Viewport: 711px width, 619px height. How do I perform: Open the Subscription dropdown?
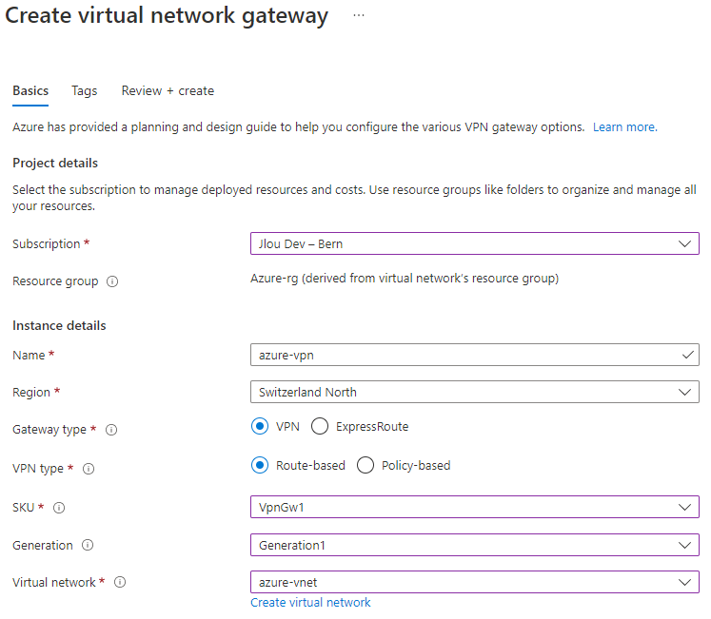coord(475,243)
